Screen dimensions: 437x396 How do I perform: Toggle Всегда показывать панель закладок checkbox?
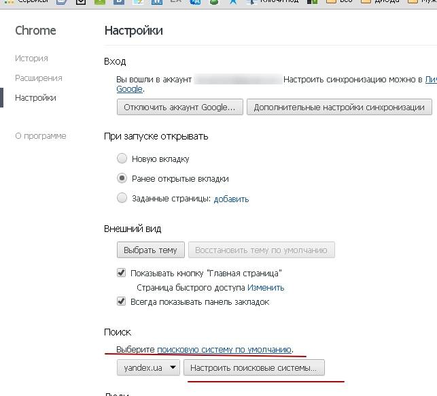(121, 301)
